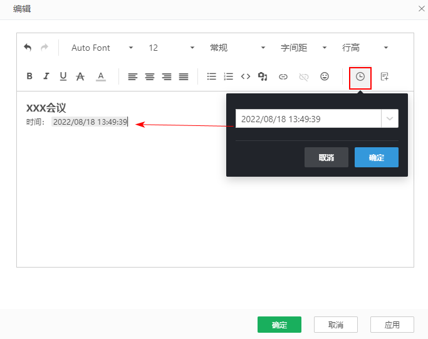Click the bottom 取消 button
The width and height of the screenshot is (428, 339).
[x=336, y=325]
